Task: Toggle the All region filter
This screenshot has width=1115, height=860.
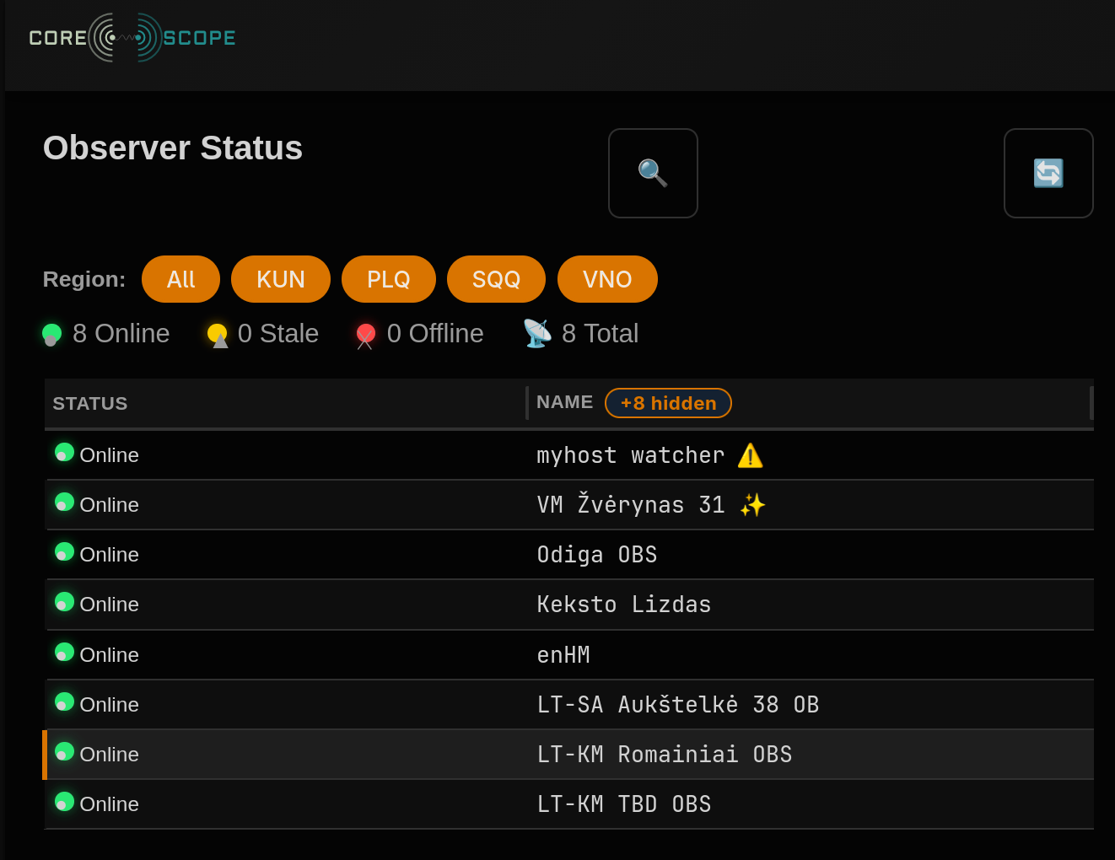Action: (x=180, y=279)
